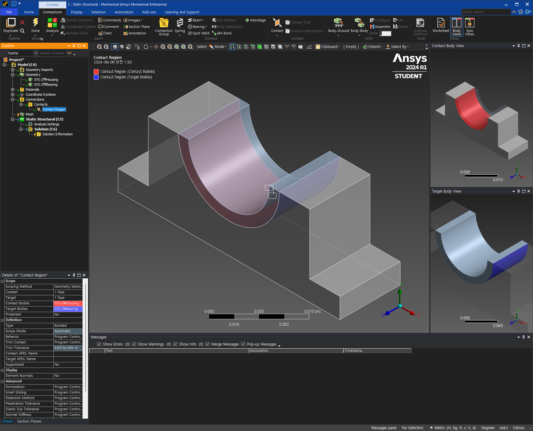Screen dimensions: 533x431
Task: Open the outline Name filter dropdown
Action: click(36, 53)
